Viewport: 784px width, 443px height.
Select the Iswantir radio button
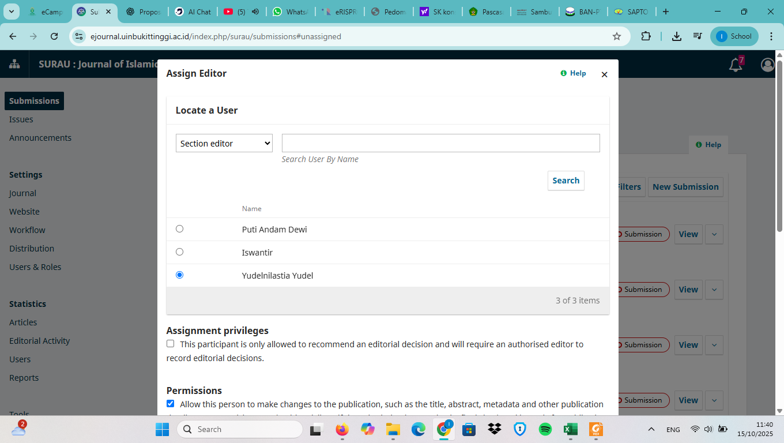(179, 252)
